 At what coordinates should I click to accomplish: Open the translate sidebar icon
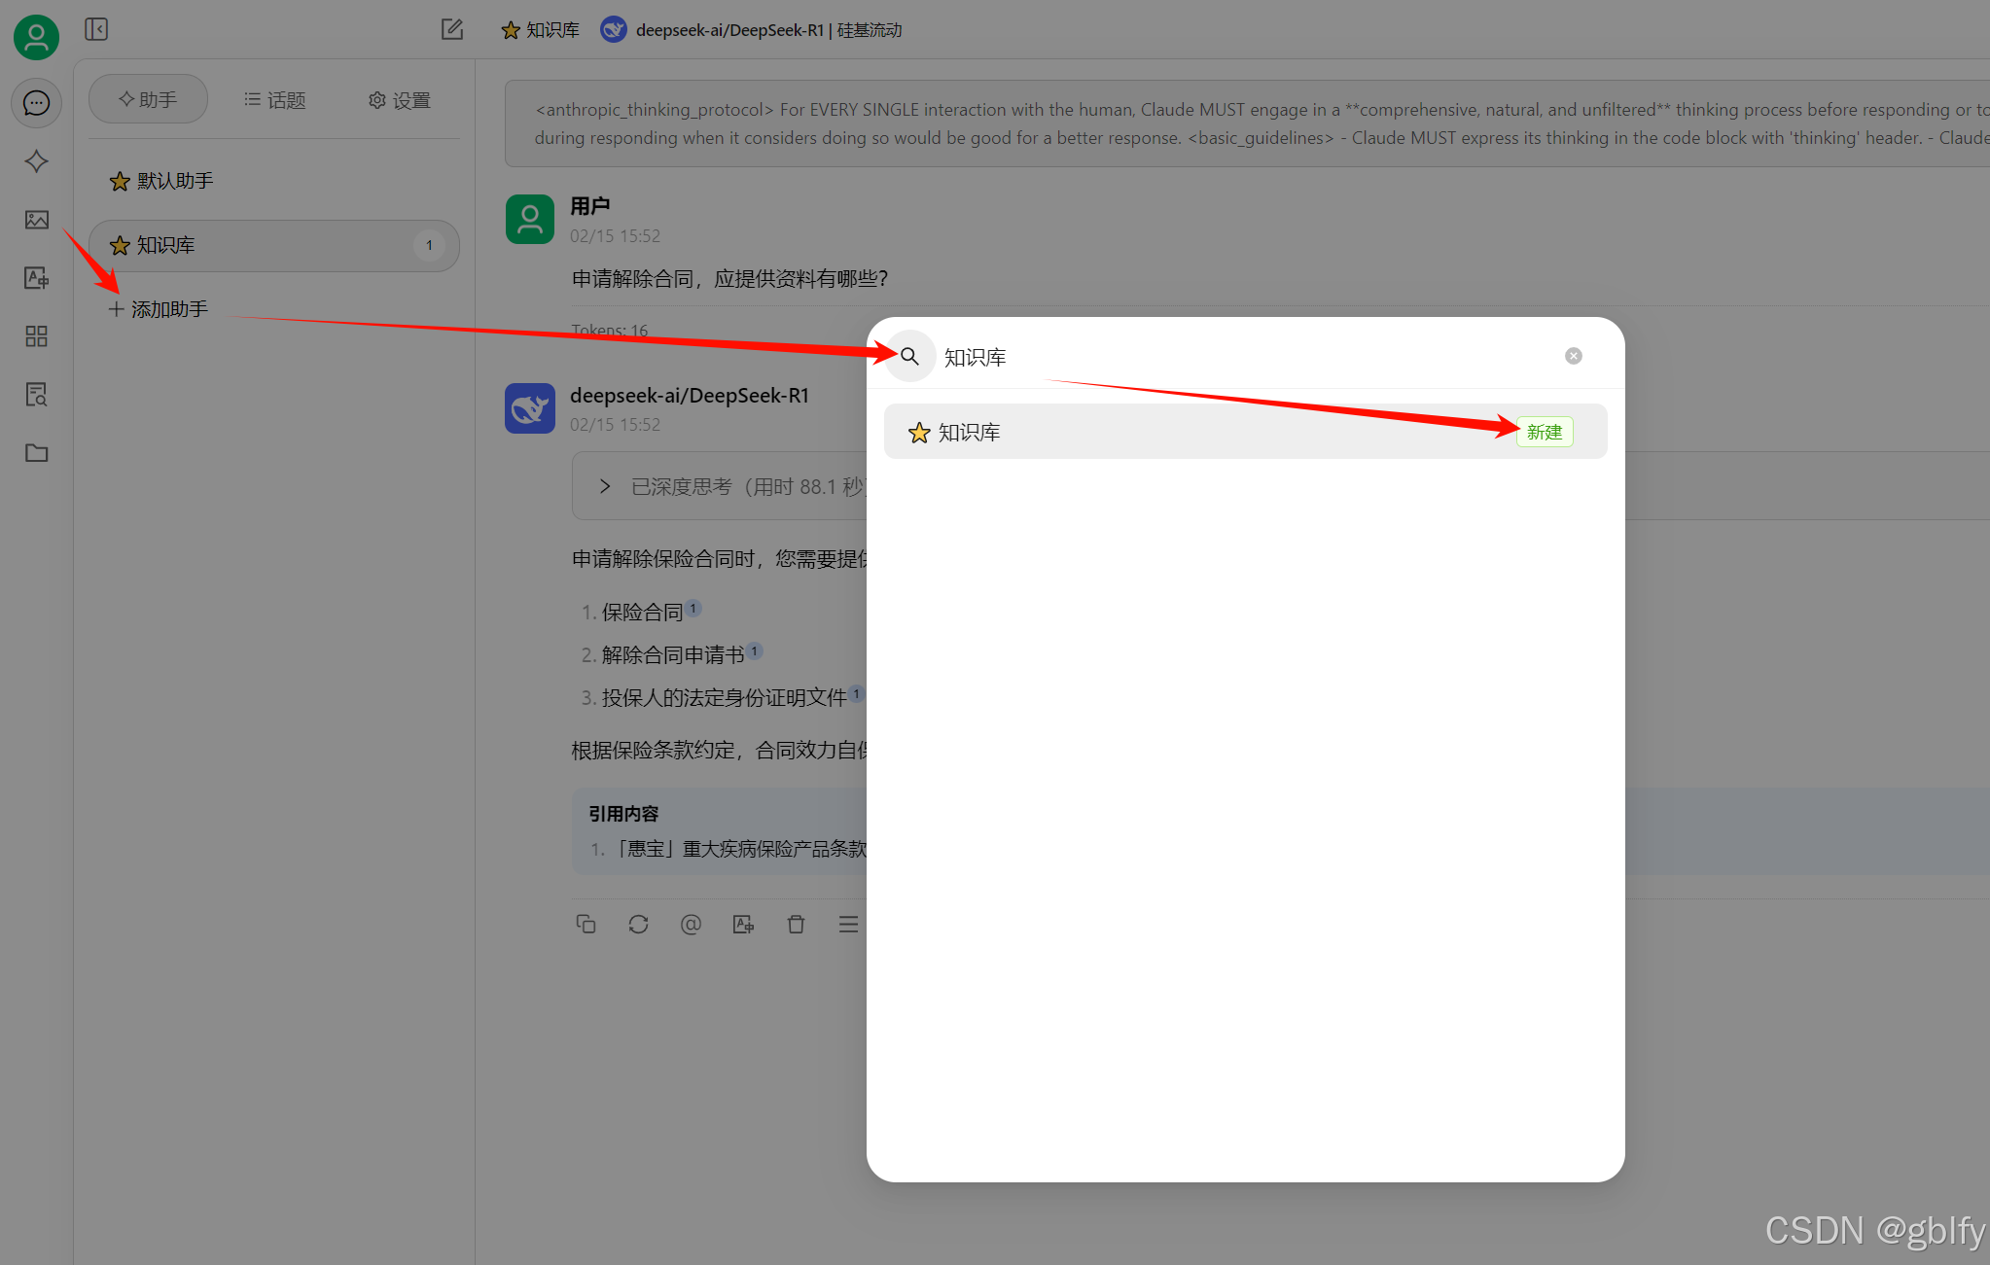click(x=36, y=278)
